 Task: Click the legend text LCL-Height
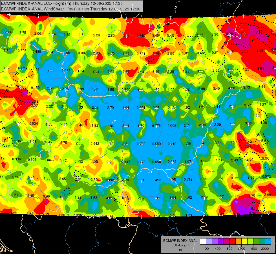pos(180,245)
